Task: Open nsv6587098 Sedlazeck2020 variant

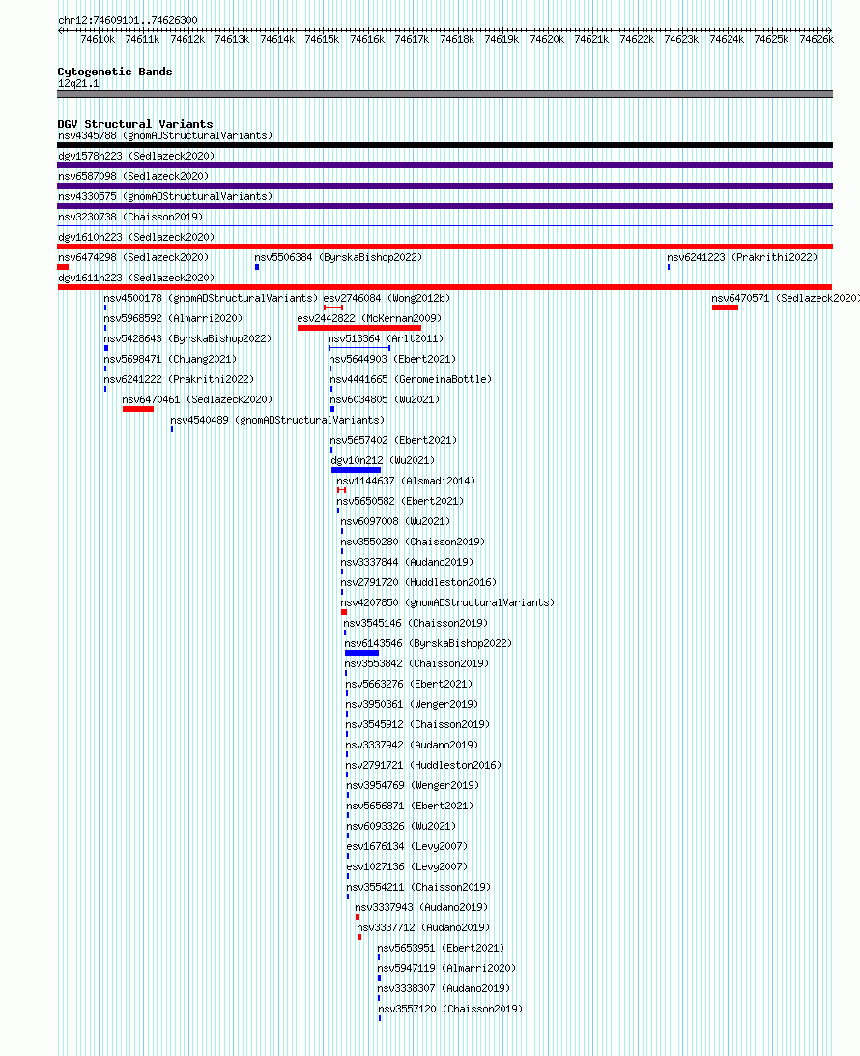Action: tap(133, 176)
